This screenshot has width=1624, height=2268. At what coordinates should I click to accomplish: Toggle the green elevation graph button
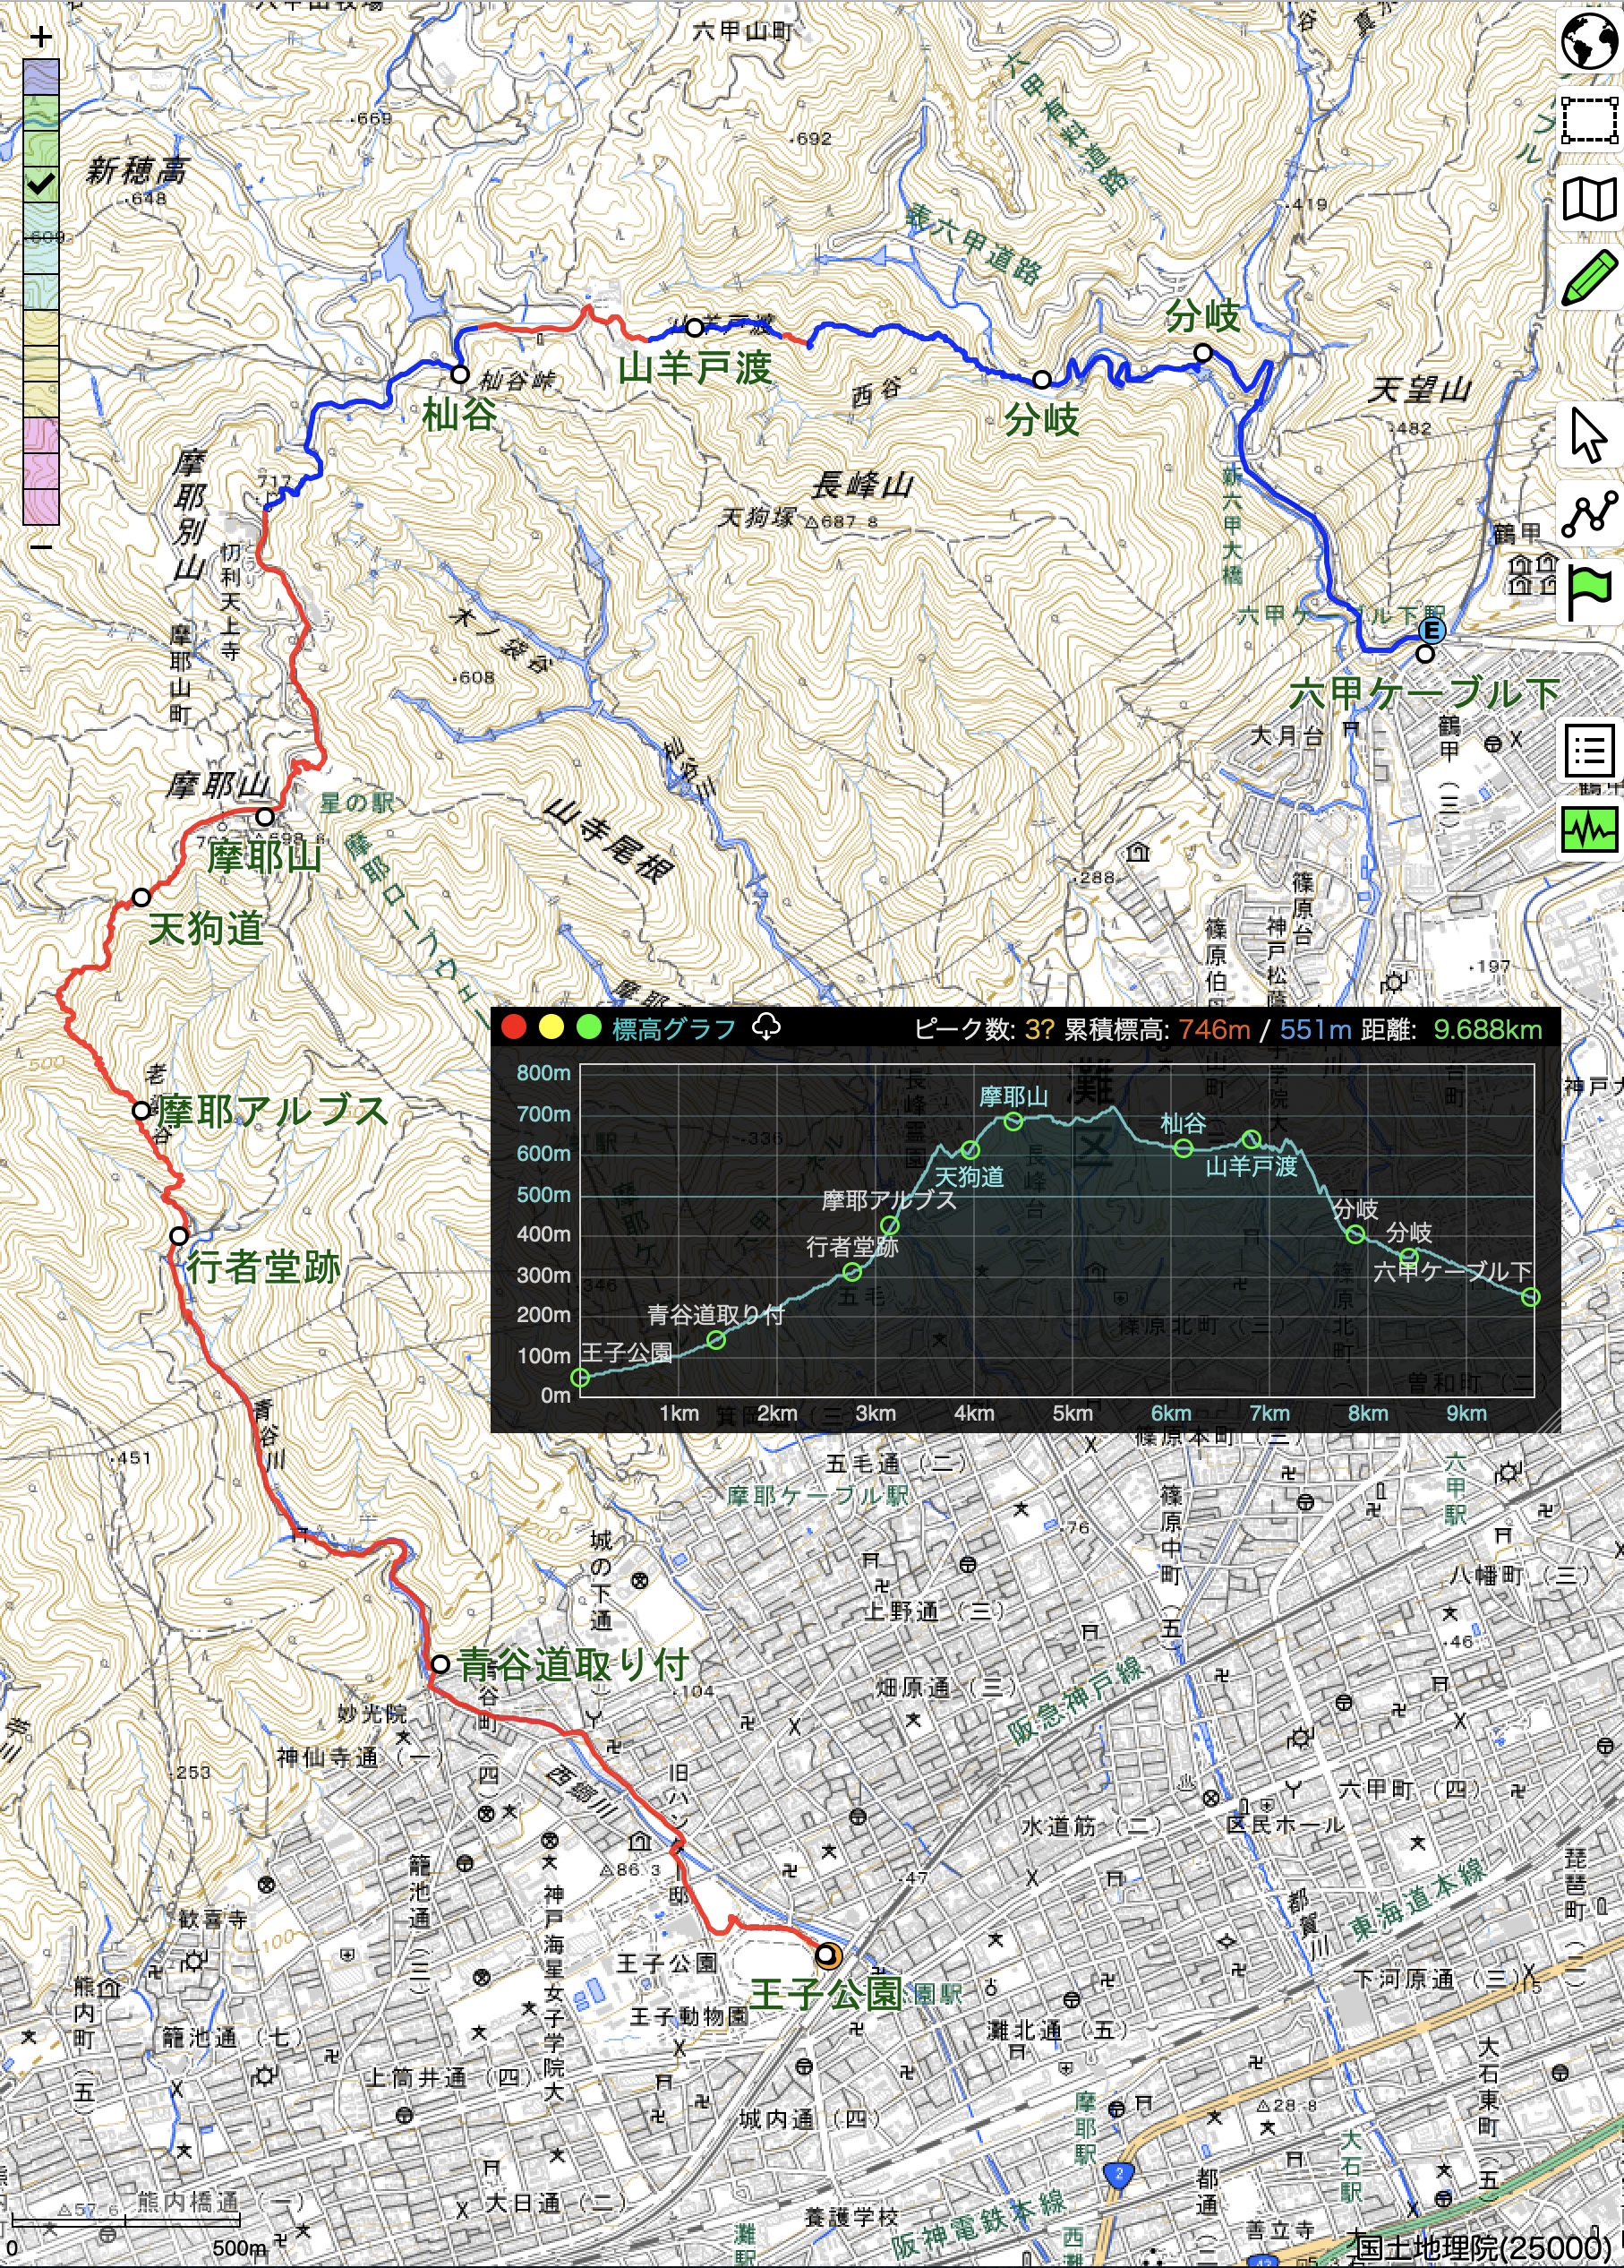[1589, 829]
